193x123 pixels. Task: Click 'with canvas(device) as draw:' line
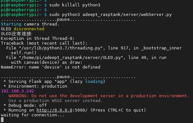[x=46, y=62]
